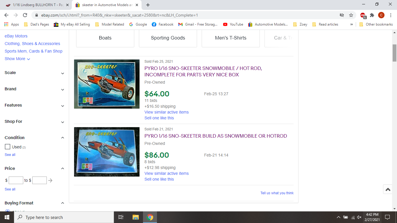Screen dimensions: 397x223
Task: Click See all under Price
Action: pos(10,189)
